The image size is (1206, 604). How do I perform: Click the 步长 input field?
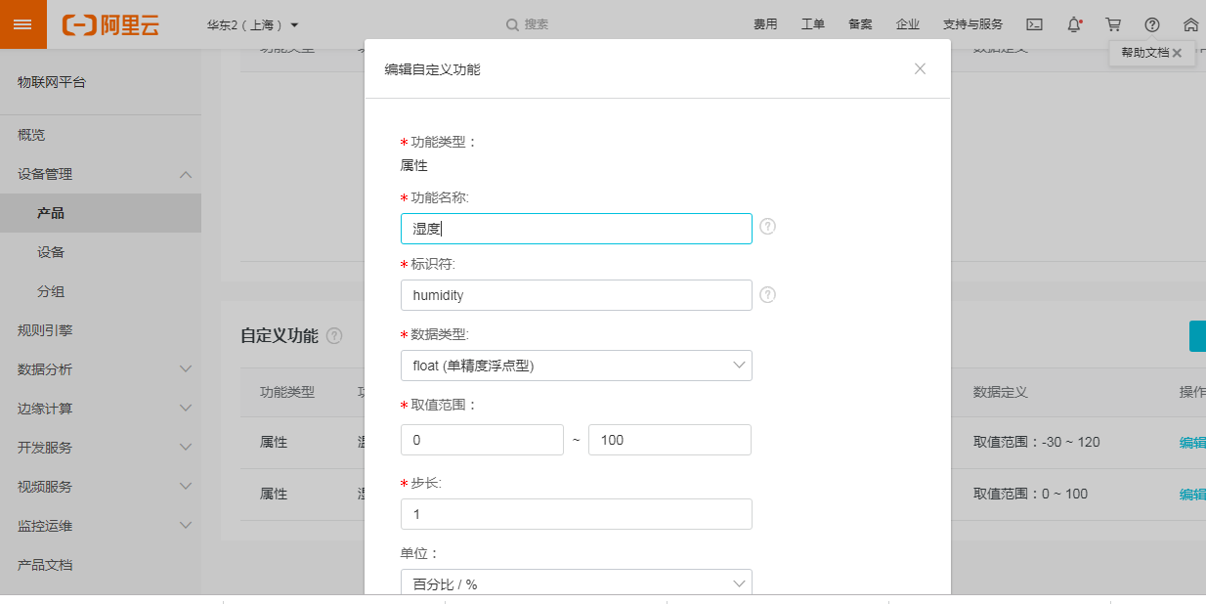[x=577, y=514]
